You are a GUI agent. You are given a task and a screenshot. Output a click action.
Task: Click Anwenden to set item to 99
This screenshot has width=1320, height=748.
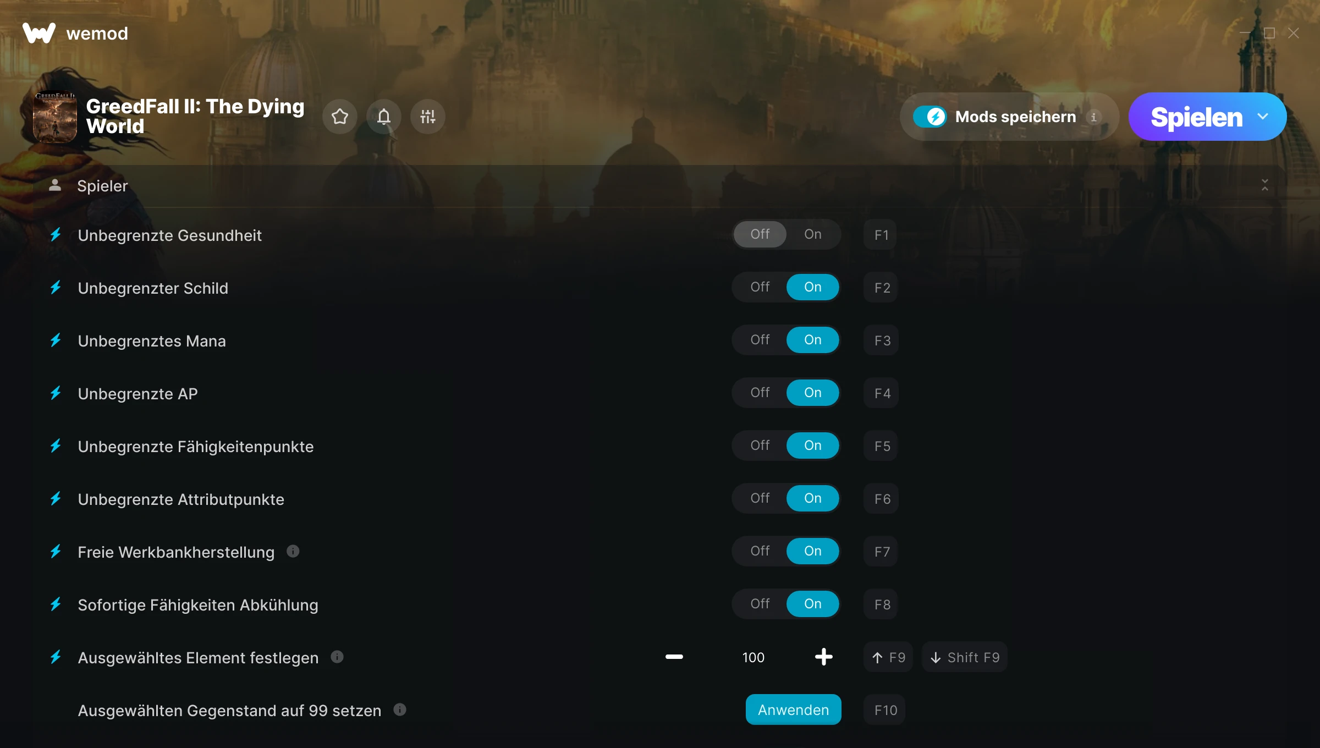point(793,710)
